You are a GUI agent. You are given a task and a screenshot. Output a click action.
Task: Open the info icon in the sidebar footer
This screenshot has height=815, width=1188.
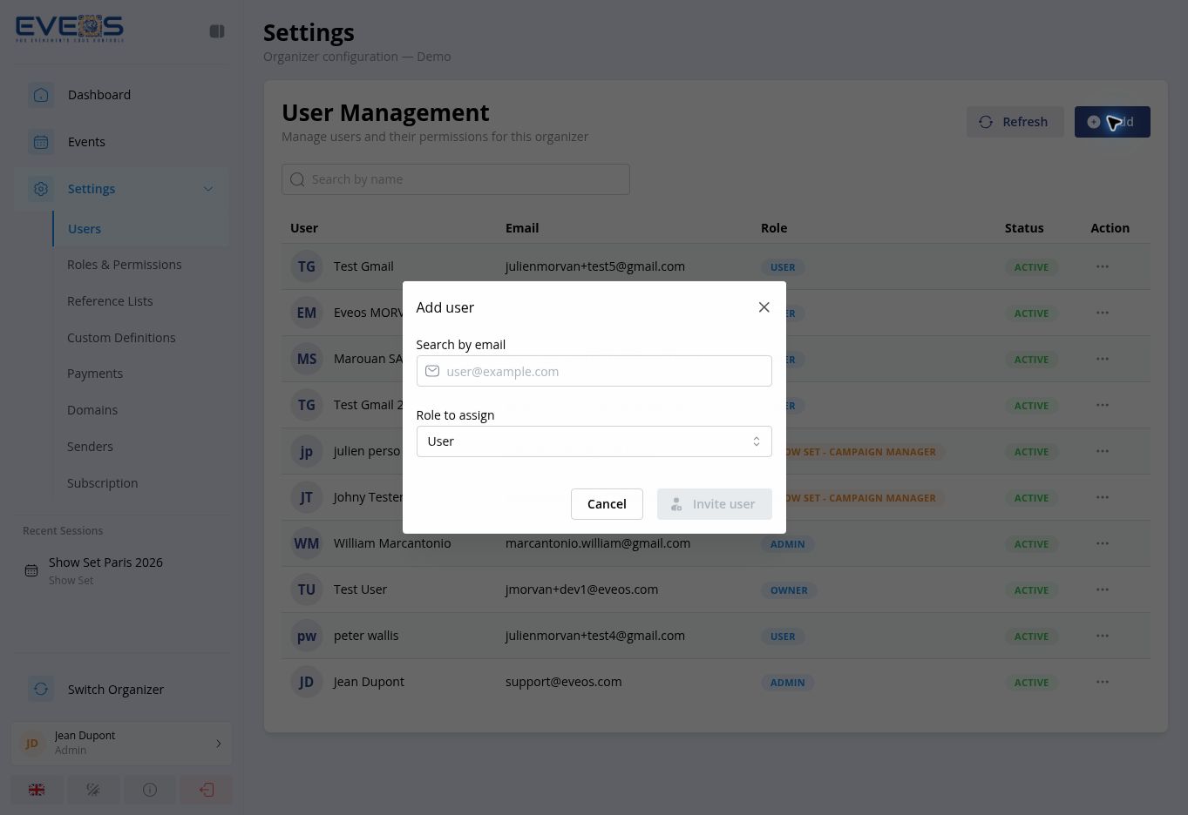click(x=150, y=790)
